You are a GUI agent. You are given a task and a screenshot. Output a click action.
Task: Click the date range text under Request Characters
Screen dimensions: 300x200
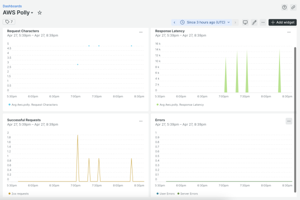[32, 35]
